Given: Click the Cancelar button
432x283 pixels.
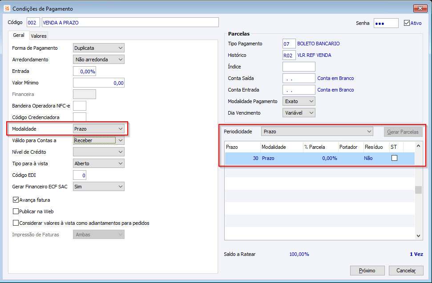Looking at the screenshot, I should pyautogui.click(x=406, y=271).
